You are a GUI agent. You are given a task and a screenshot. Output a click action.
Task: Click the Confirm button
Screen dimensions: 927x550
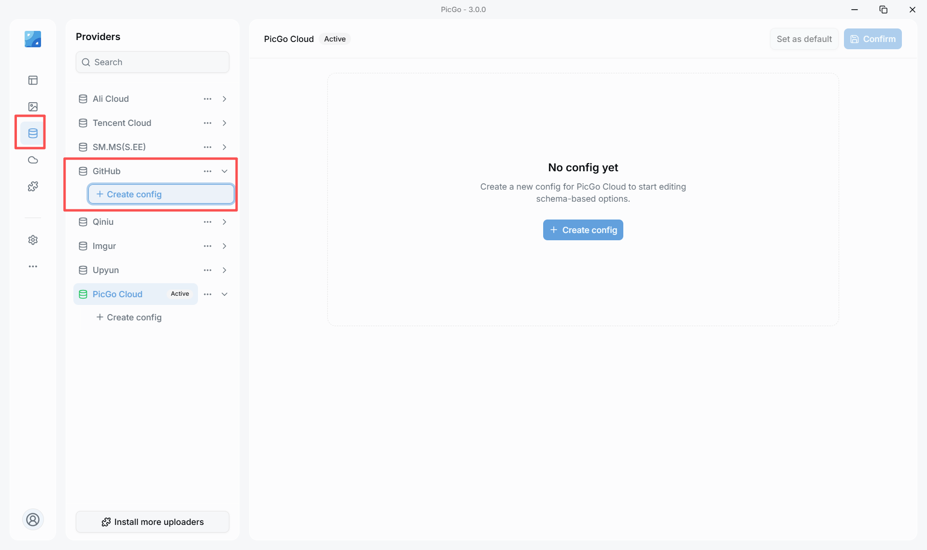tap(873, 39)
